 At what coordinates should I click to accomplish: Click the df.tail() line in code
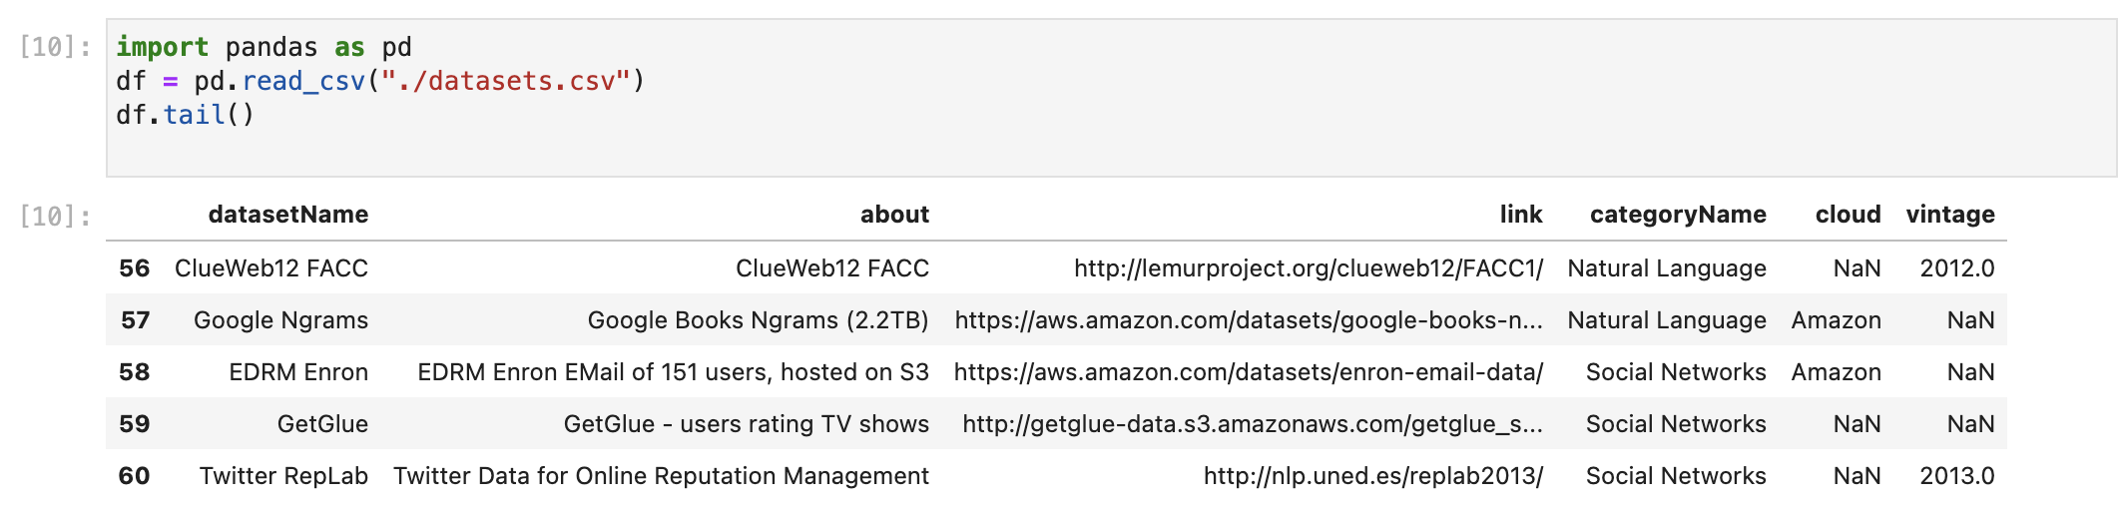tap(186, 115)
